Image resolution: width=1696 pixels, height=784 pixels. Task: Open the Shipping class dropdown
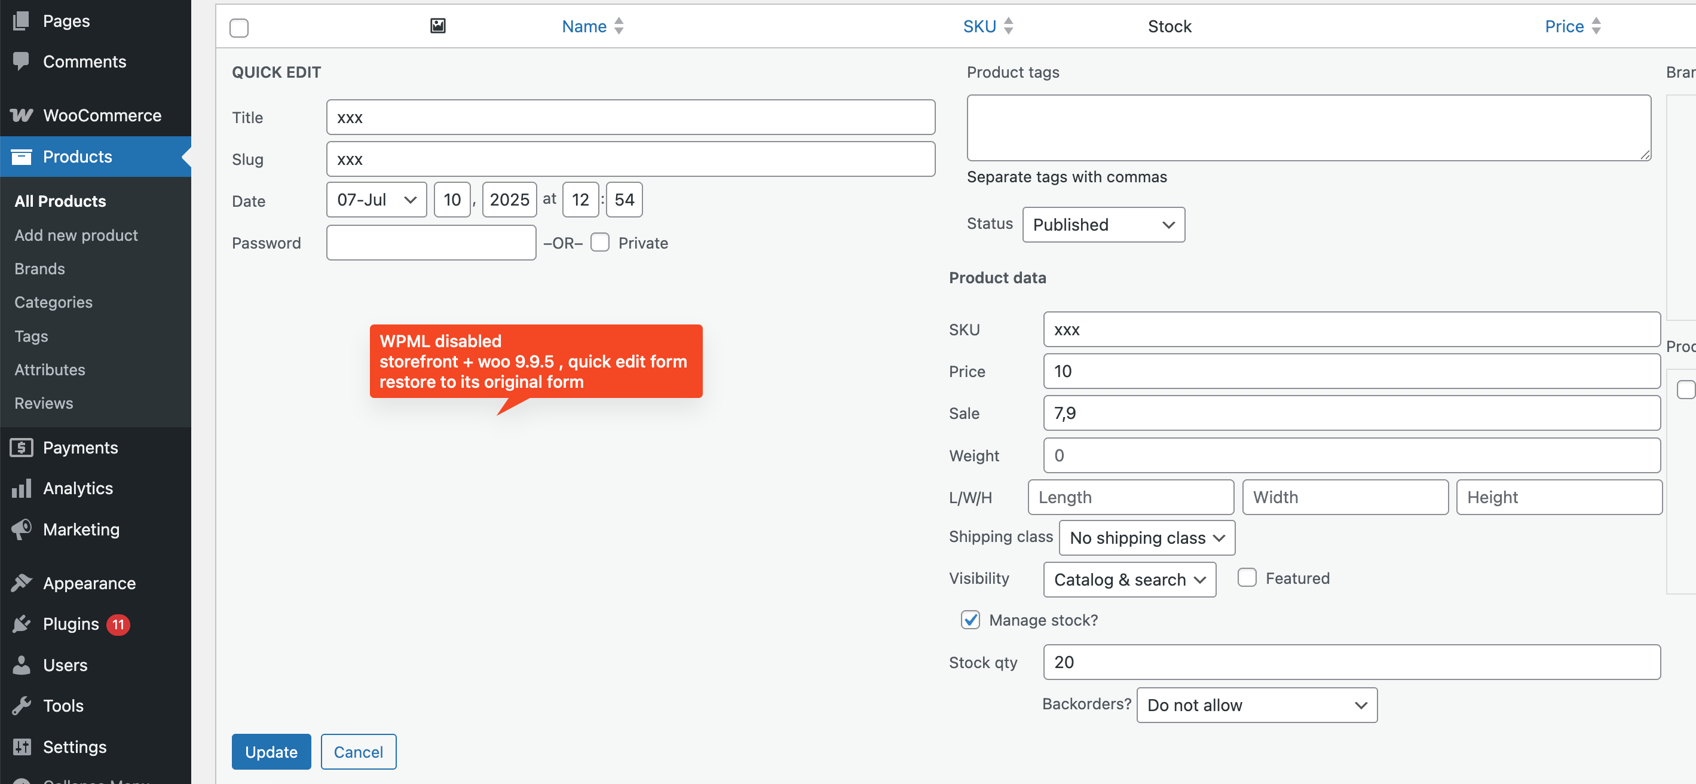pyautogui.click(x=1147, y=538)
